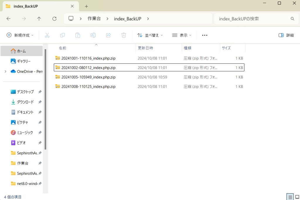Click the Refresh icon in the navigation bar
300x200 pixels.
(54, 18)
